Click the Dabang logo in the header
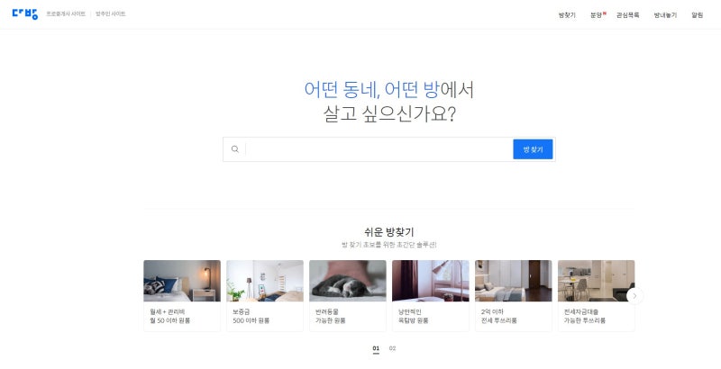 pyautogui.click(x=25, y=13)
